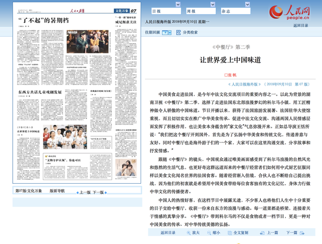Screen dimensions: 322x244
Task: Select the 放大 text label
Action: [196, 233]
